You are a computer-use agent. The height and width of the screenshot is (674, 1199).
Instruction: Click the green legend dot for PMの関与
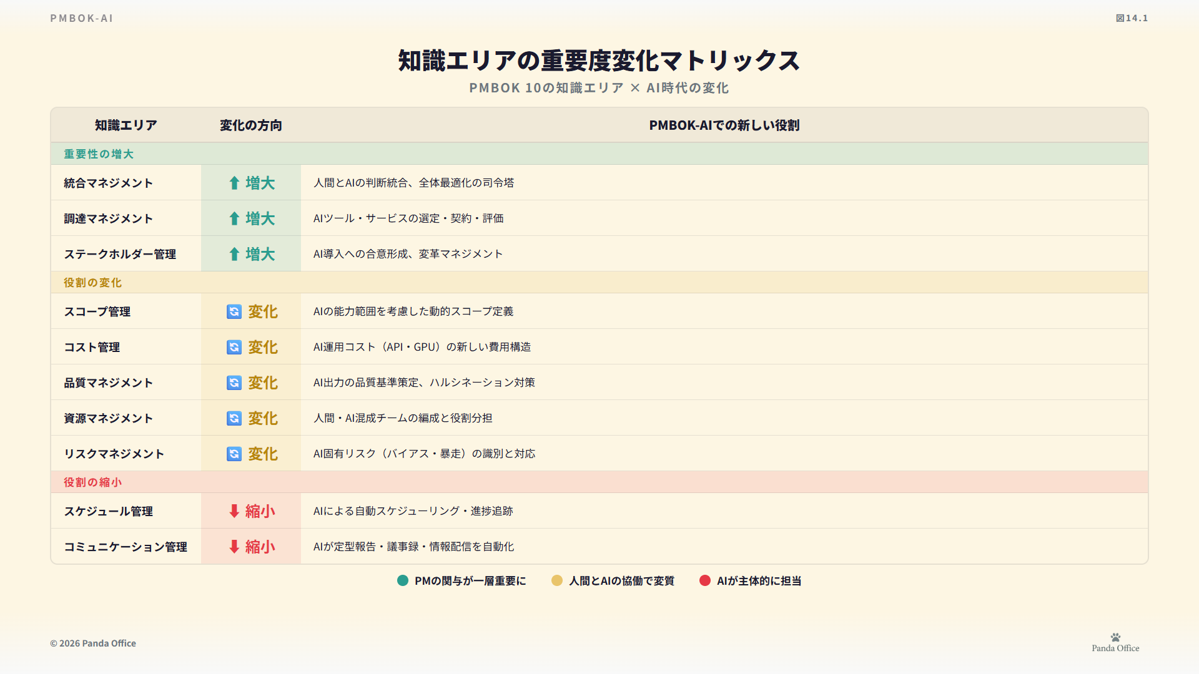tap(403, 581)
